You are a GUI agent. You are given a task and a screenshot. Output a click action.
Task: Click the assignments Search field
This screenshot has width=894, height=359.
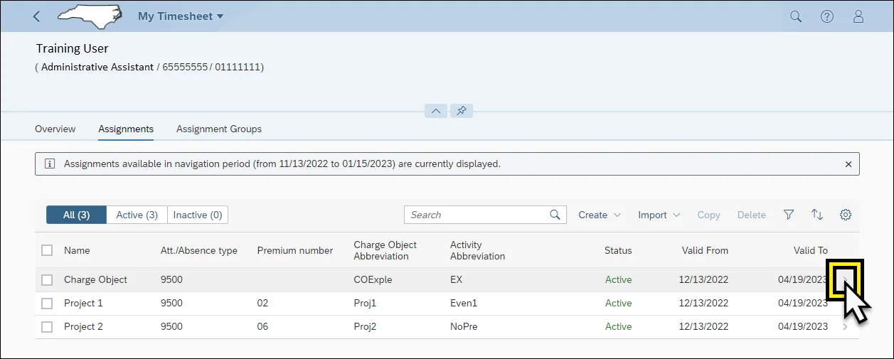tap(477, 215)
